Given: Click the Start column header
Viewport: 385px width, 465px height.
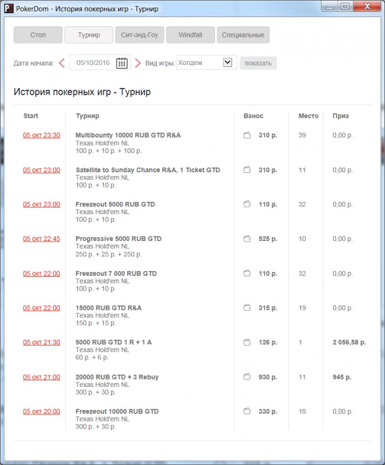Looking at the screenshot, I should (31, 116).
